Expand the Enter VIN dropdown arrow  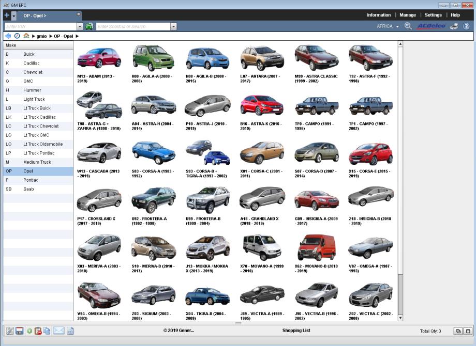pyautogui.click(x=80, y=26)
